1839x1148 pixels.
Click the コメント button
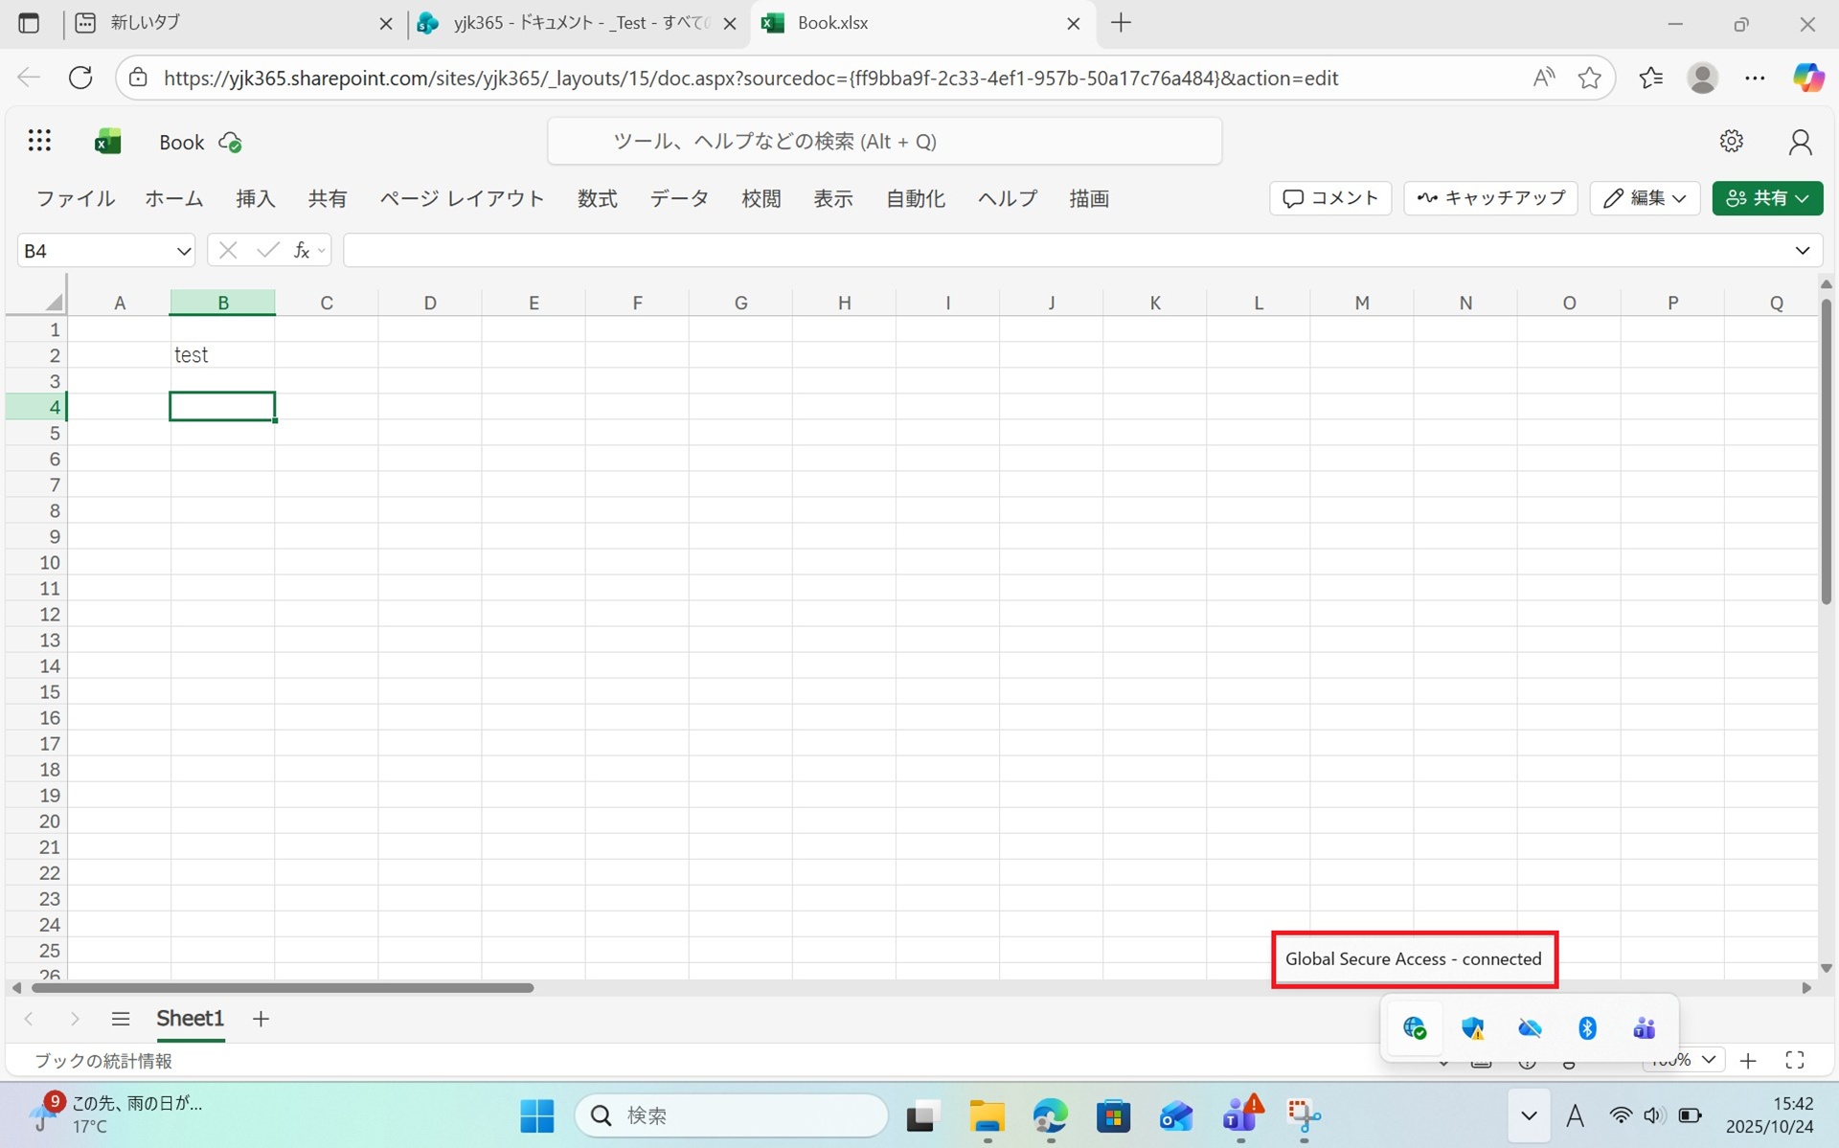point(1330,198)
